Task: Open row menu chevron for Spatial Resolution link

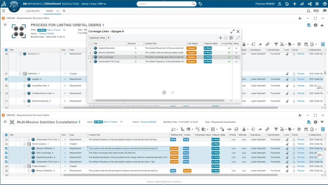Action: coord(236,48)
